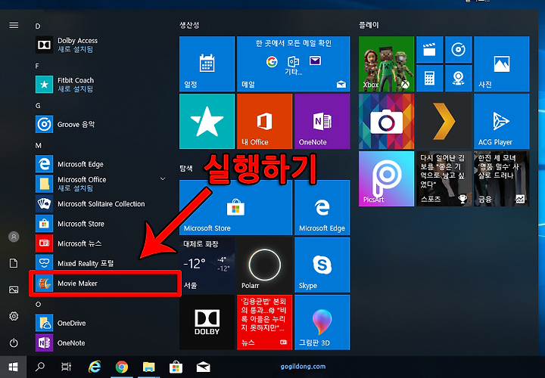This screenshot has height=378, width=545.
Task: Open the 내 Office tile
Action: 264,121
